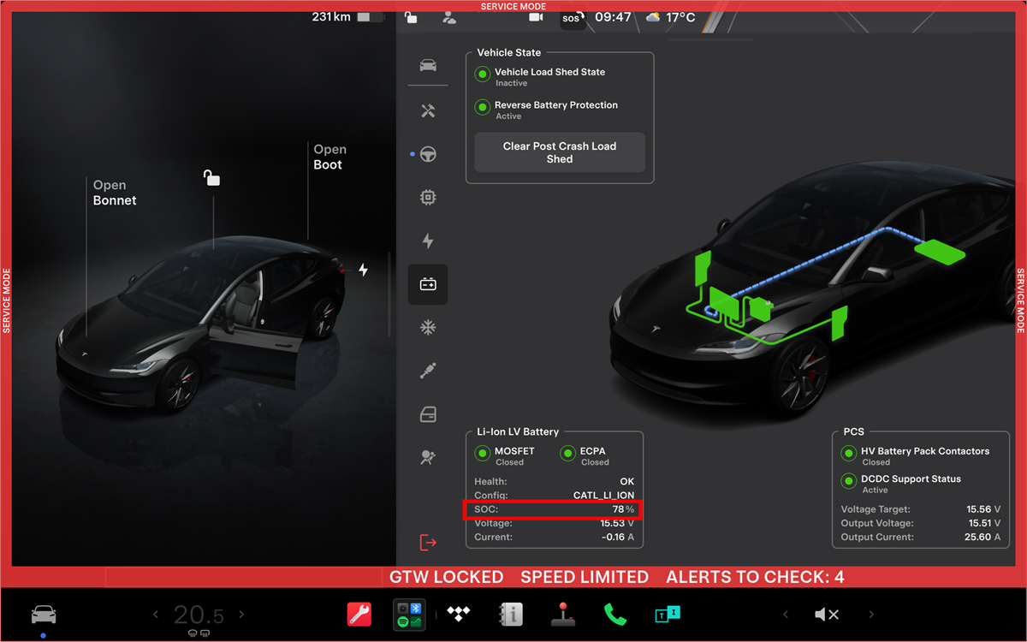
Task: Open the weather icon showing 17°C
Action: coord(653,17)
